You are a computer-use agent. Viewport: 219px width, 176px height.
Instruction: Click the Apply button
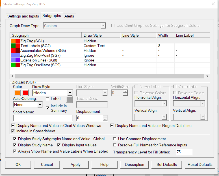75,164
